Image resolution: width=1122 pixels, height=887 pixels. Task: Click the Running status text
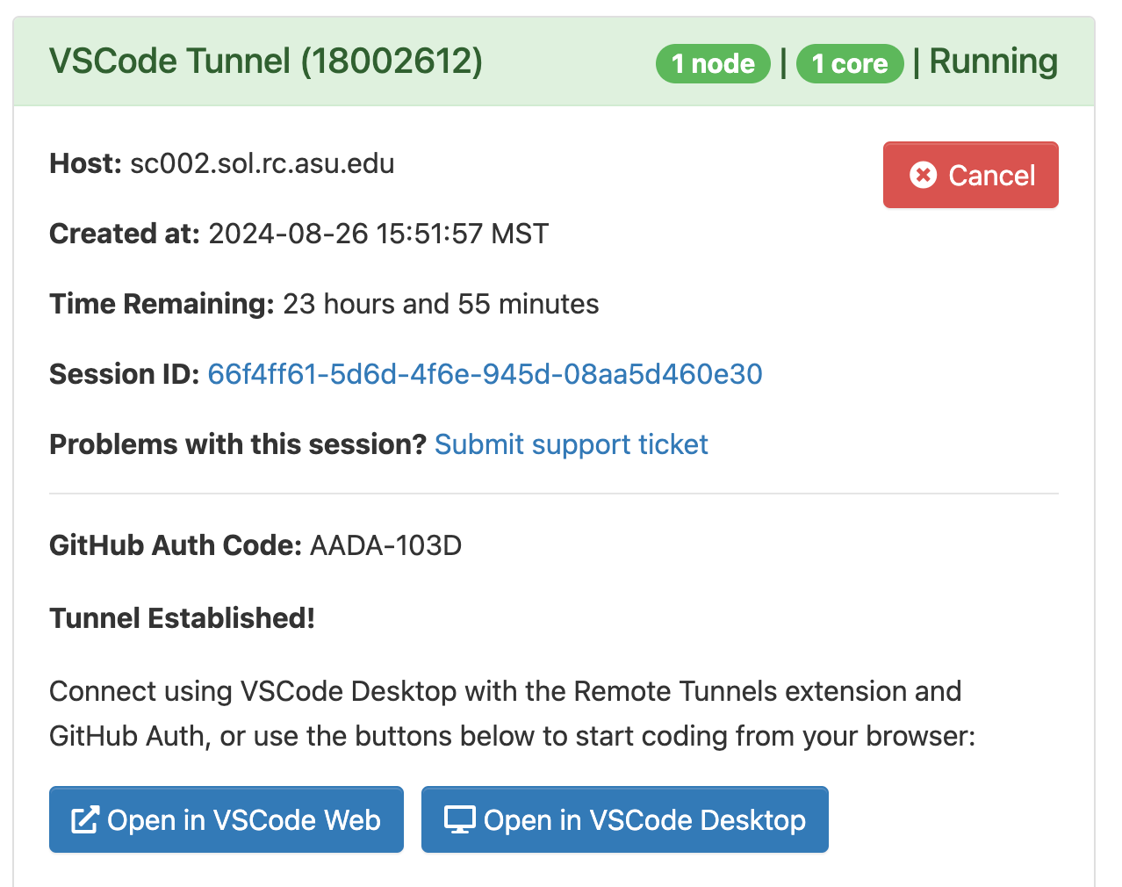993,61
